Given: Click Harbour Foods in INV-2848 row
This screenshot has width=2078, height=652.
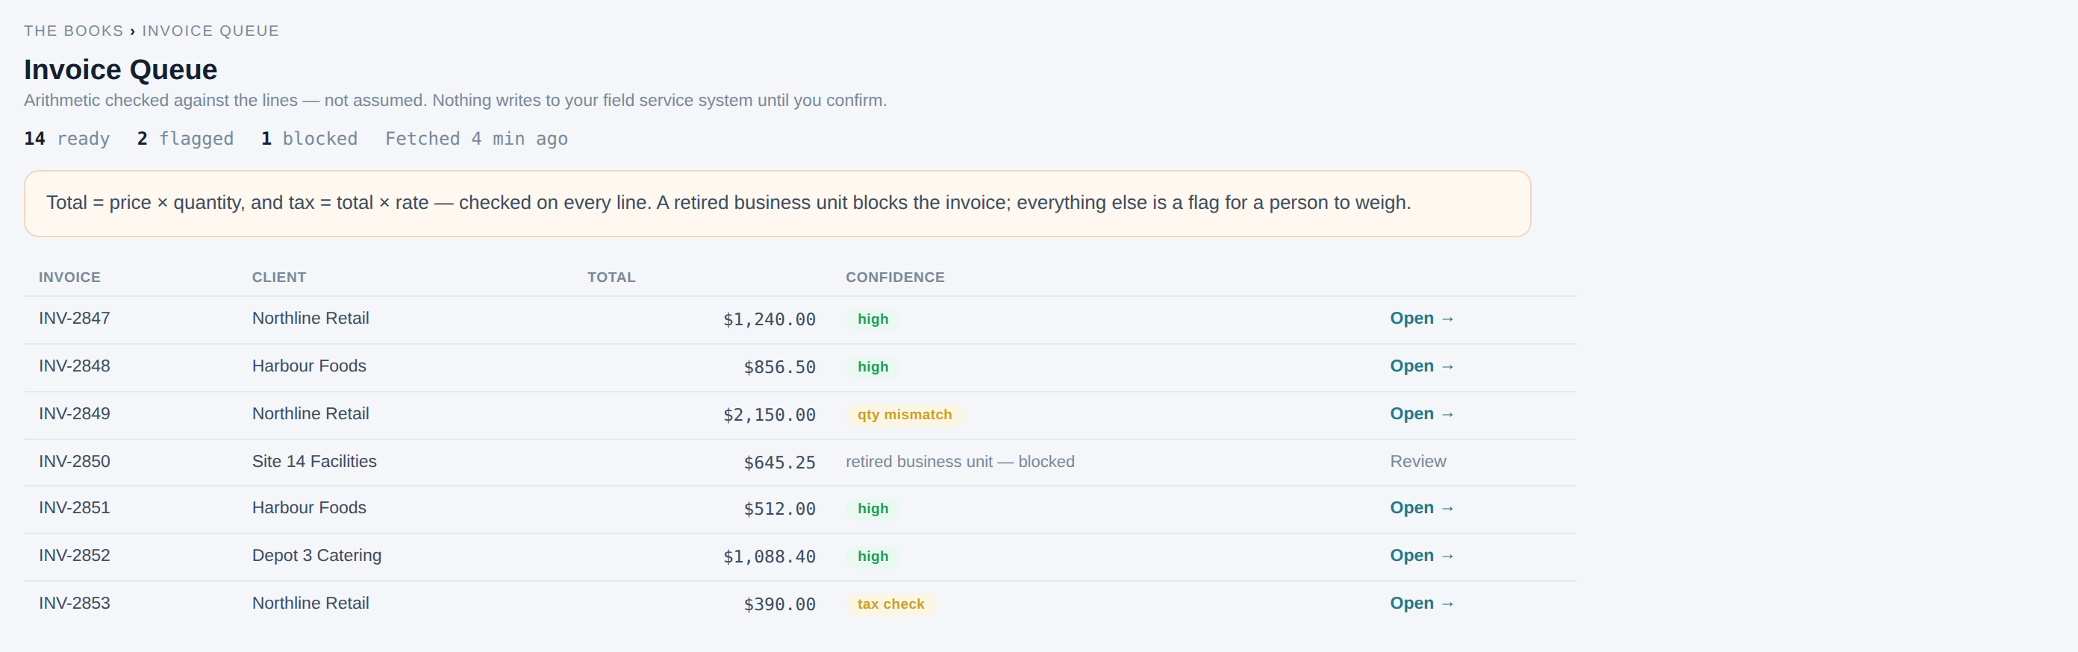Looking at the screenshot, I should pyautogui.click(x=309, y=366).
